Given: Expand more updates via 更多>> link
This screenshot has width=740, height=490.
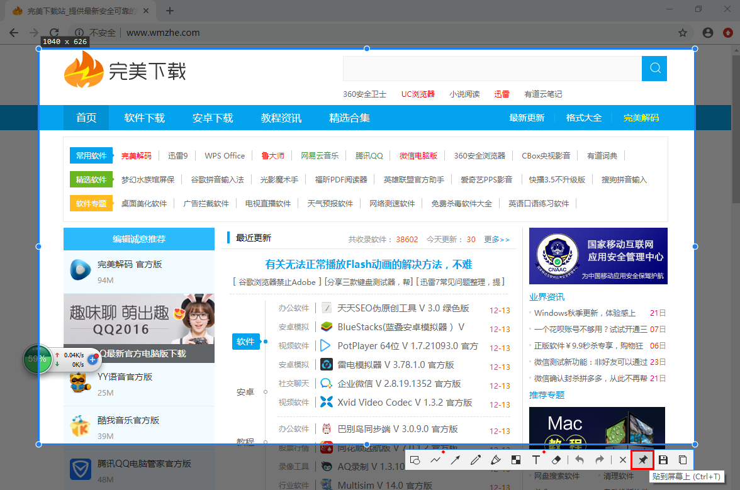Looking at the screenshot, I should tap(496, 239).
